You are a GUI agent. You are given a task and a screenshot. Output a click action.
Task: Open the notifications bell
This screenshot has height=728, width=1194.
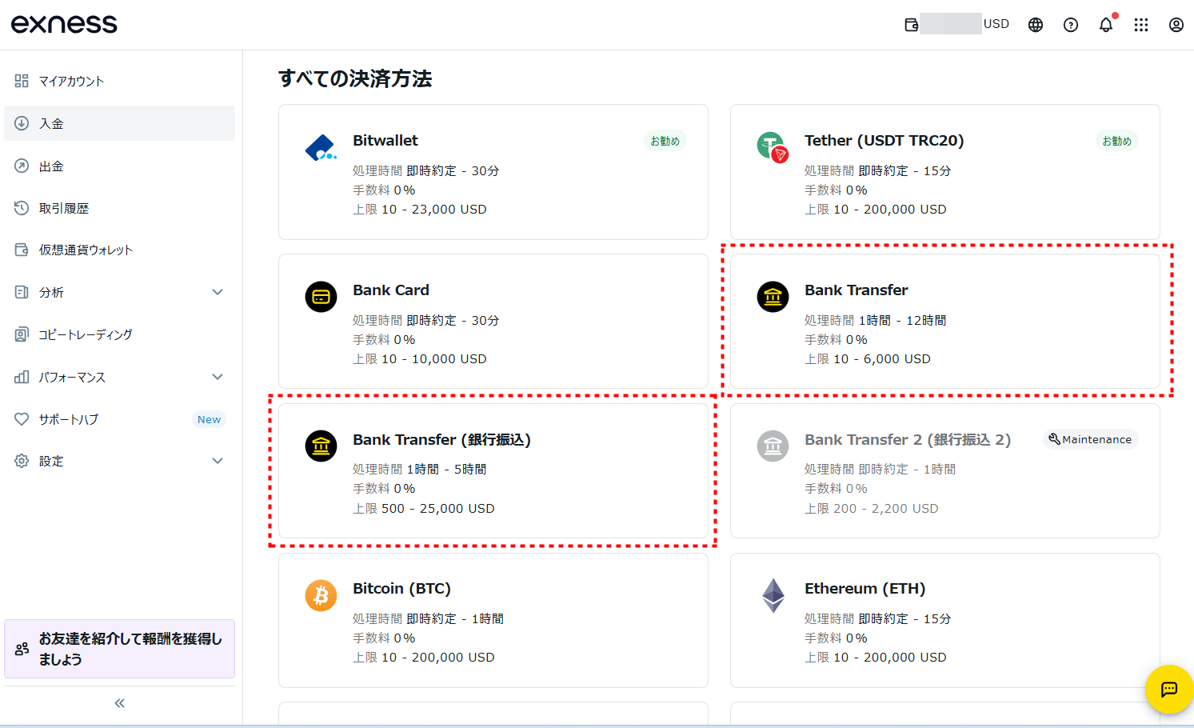tap(1106, 25)
